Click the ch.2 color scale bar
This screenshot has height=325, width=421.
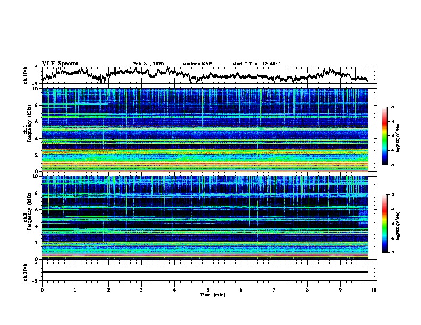tap(384, 224)
